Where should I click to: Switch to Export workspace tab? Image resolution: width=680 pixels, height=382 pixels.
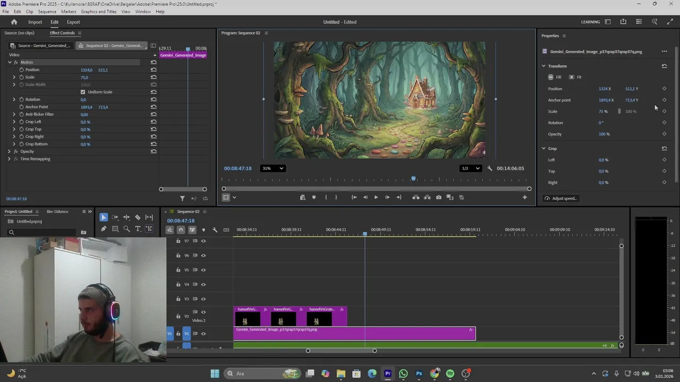[x=73, y=22]
